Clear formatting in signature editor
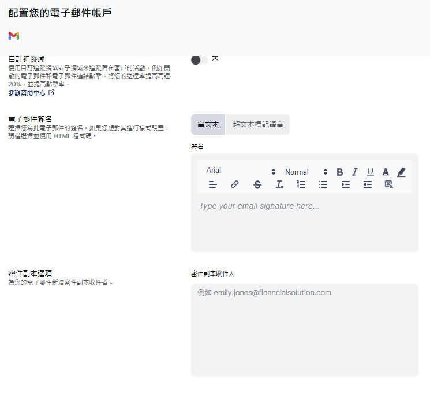This screenshot has height=396, width=430. pos(279,184)
